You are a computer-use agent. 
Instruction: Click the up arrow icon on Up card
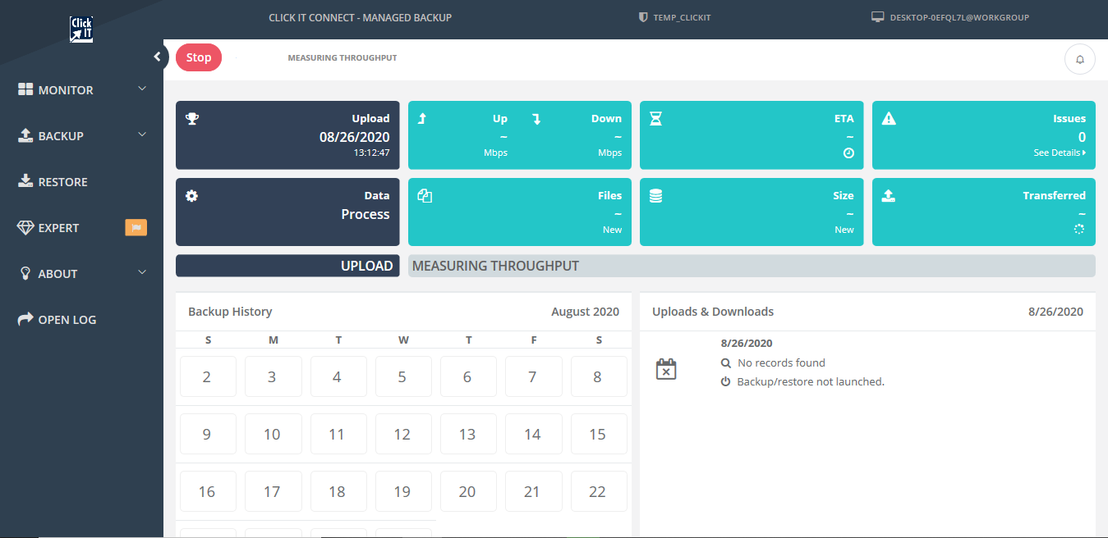coord(422,119)
